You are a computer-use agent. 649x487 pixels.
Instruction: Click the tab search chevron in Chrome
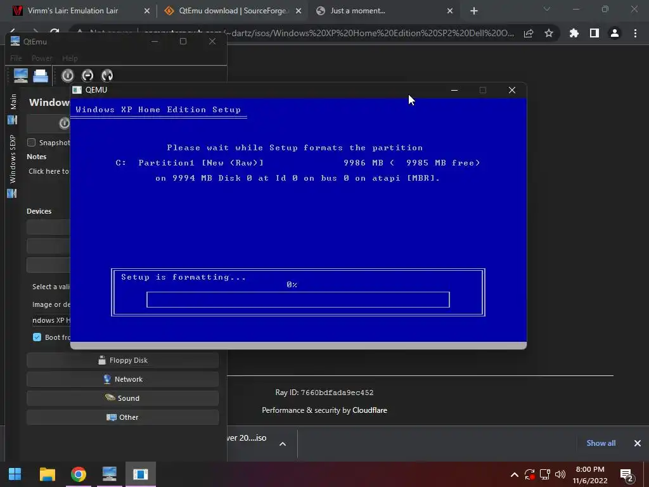(547, 9)
